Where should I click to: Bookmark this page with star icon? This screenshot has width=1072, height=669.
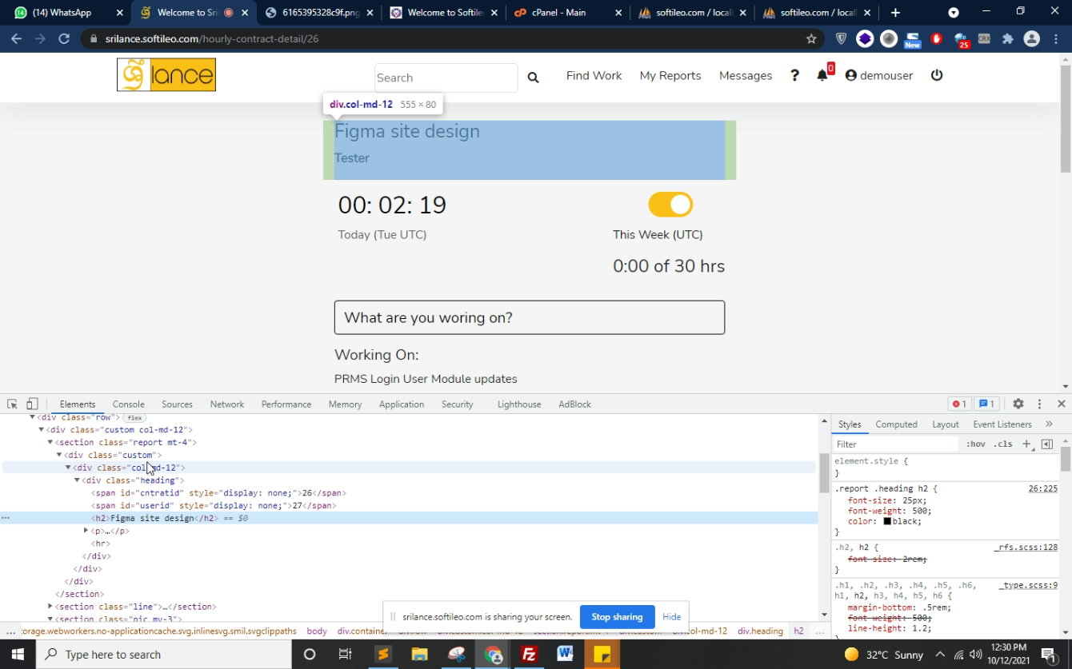811,38
